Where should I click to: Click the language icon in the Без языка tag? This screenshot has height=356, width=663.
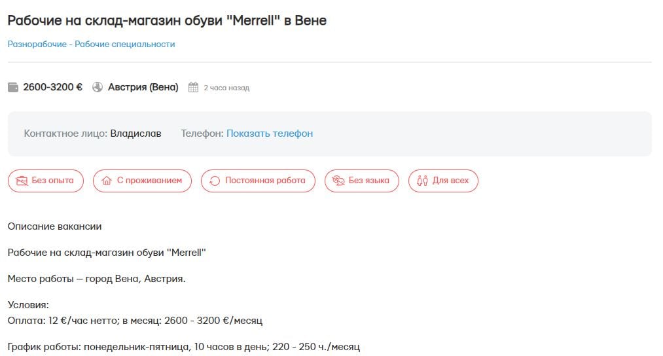338,181
